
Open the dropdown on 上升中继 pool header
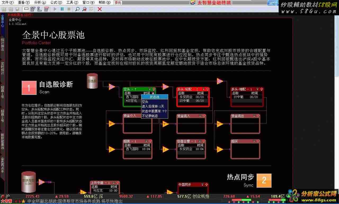click(x=114, y=183)
